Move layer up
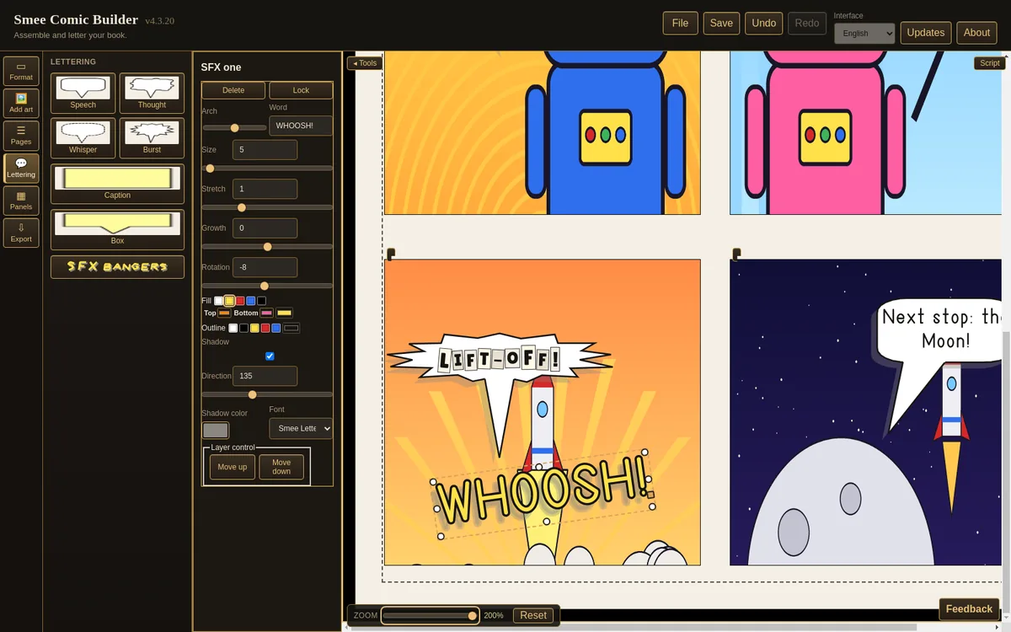This screenshot has height=632, width=1011. (233, 467)
